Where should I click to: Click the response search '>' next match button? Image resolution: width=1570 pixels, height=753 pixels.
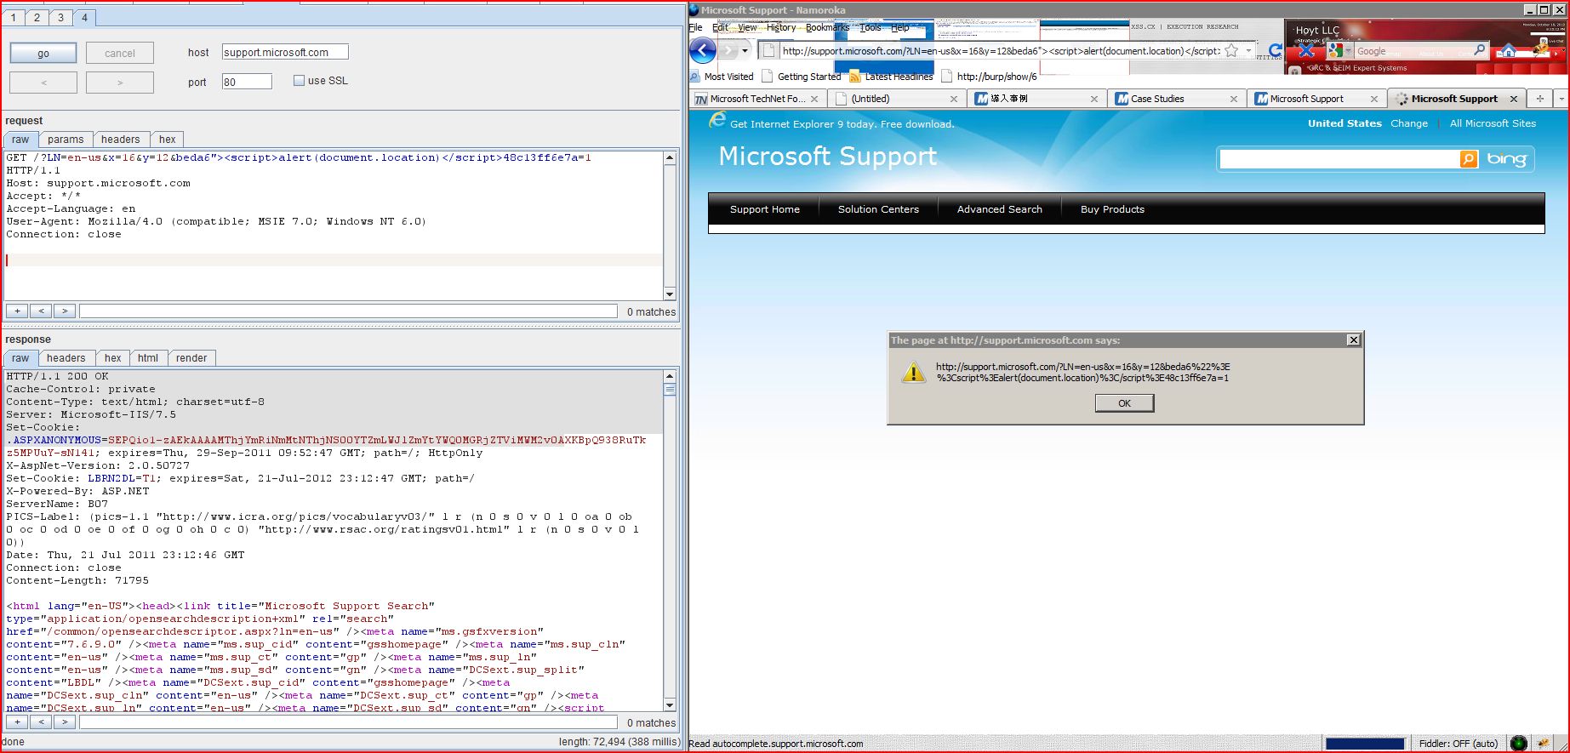coord(65,722)
